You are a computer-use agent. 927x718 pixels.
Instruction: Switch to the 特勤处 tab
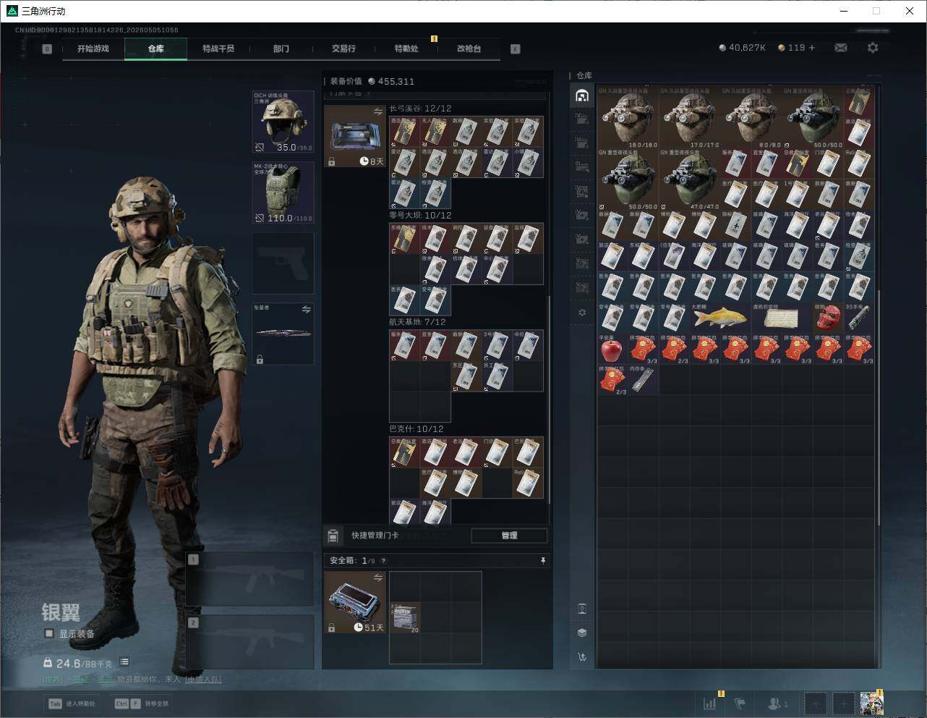pos(406,48)
